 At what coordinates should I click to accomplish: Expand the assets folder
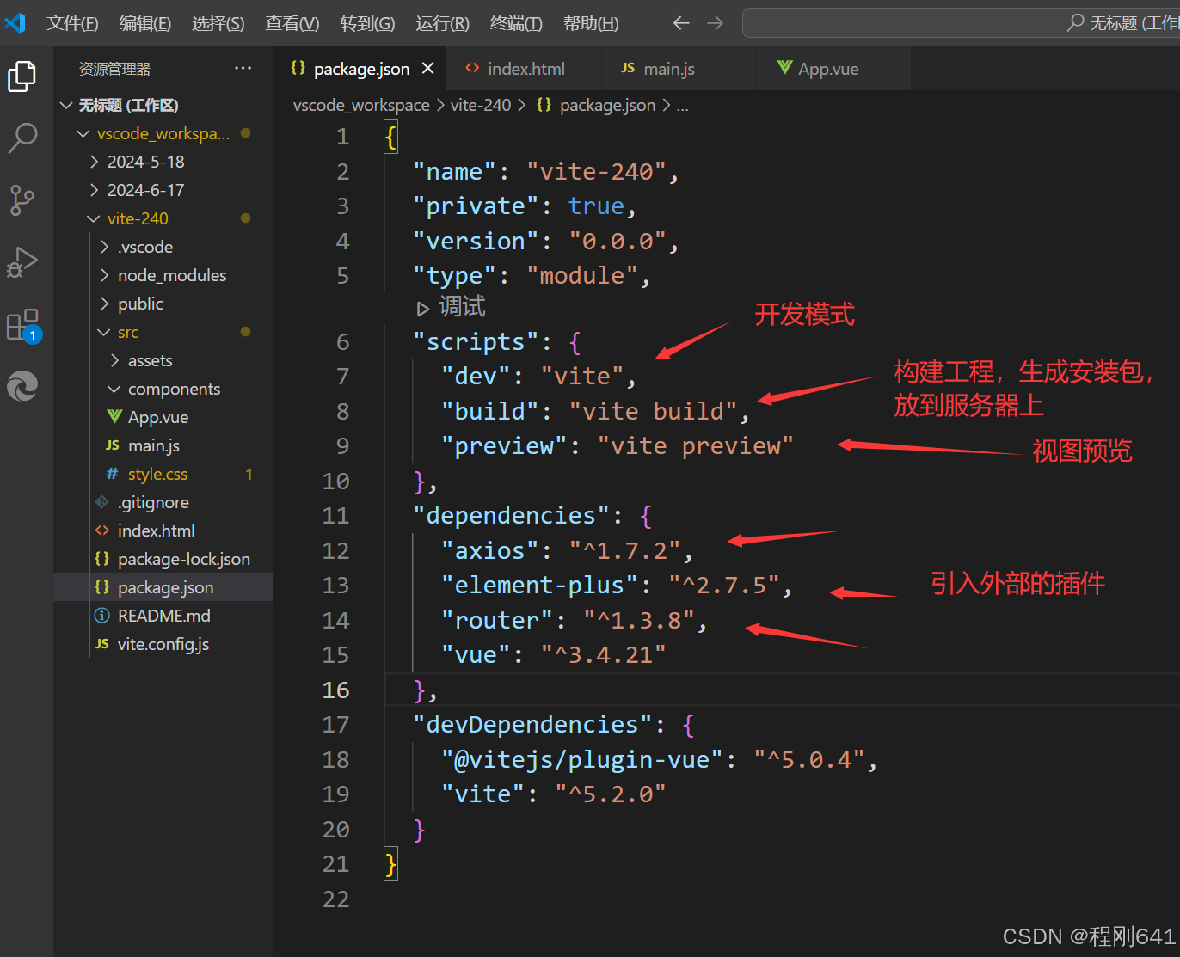coord(163,360)
